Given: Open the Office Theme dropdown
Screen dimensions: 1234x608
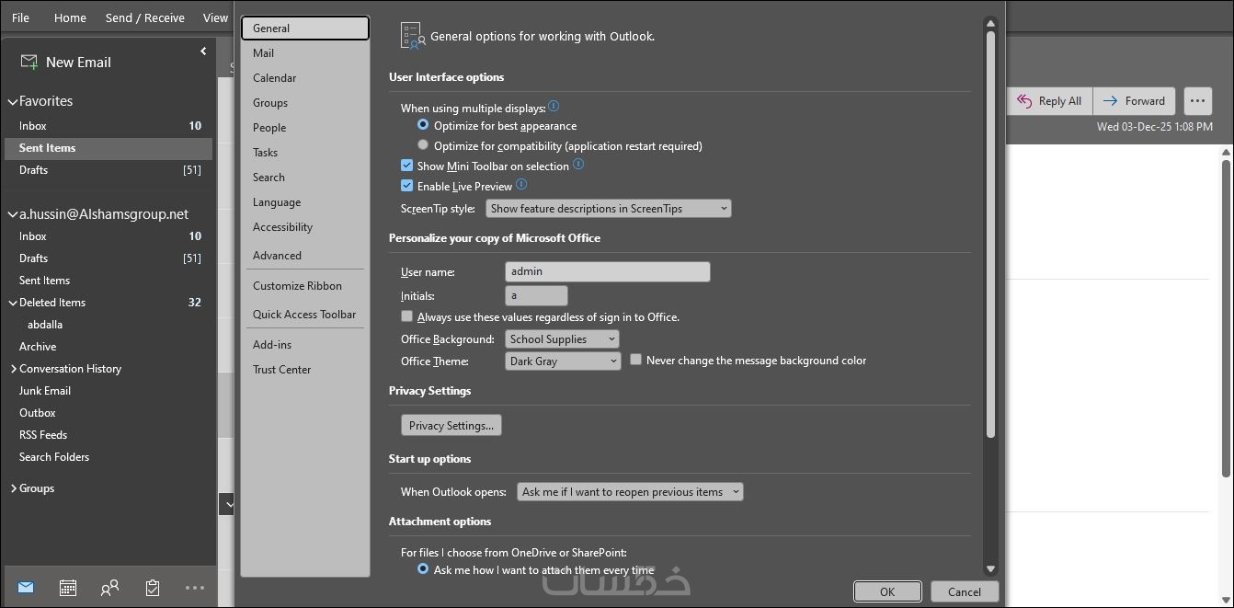Looking at the screenshot, I should (x=563, y=361).
